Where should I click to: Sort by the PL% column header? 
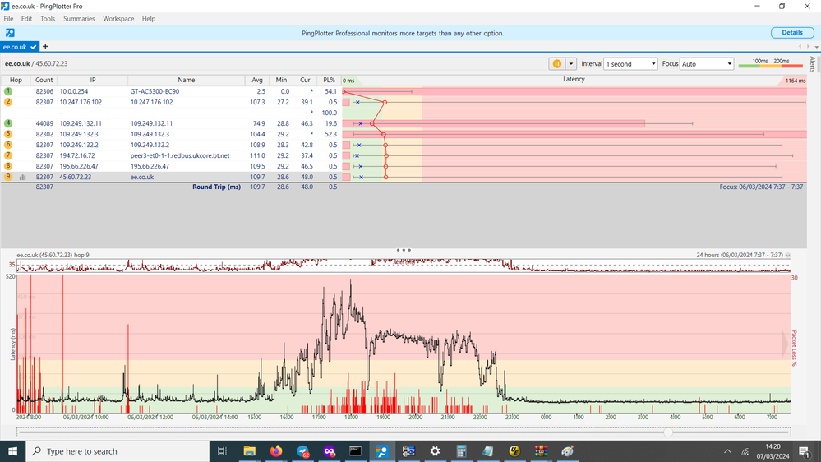(329, 80)
